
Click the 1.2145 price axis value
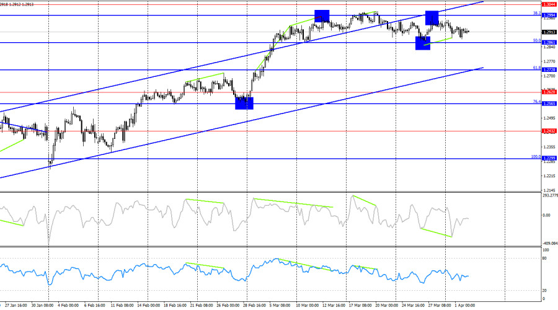[x=549, y=190]
